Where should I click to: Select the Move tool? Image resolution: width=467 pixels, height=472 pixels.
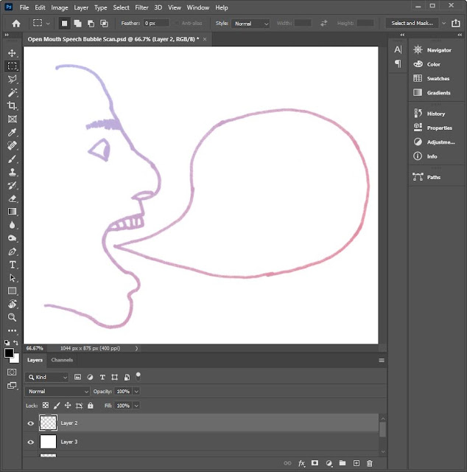(x=12, y=53)
